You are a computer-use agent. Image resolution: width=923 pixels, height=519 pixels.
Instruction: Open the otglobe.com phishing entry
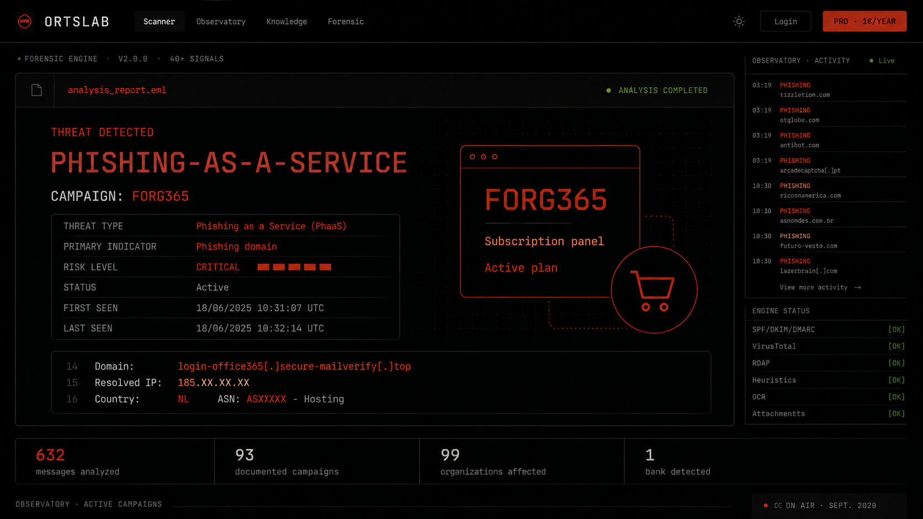[829, 115]
